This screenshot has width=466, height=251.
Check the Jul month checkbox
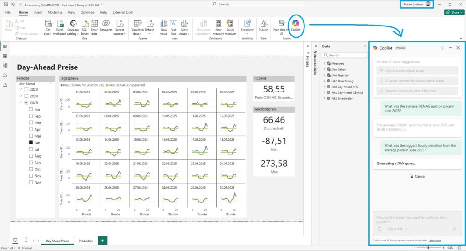tap(31, 149)
